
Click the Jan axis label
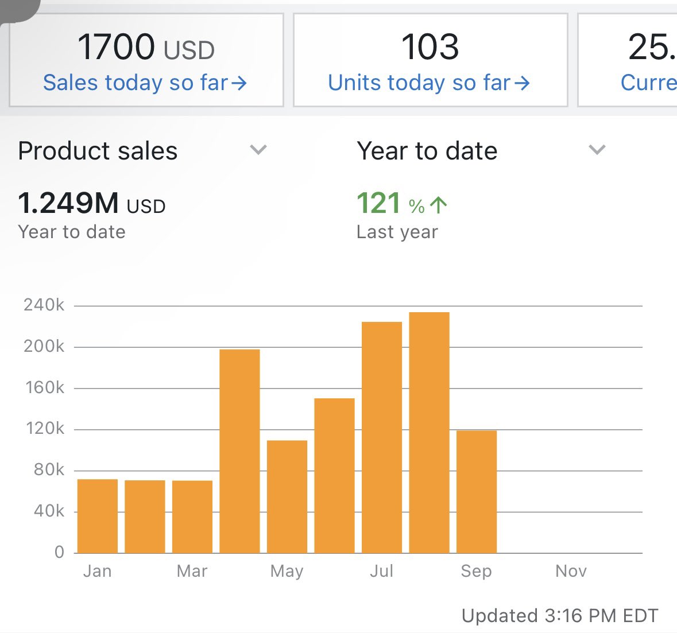click(x=98, y=571)
